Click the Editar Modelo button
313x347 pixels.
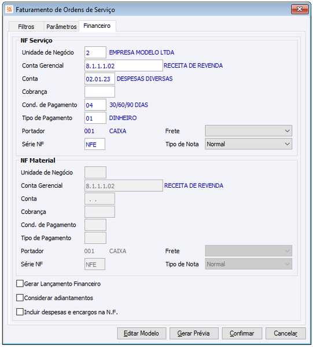click(x=142, y=333)
